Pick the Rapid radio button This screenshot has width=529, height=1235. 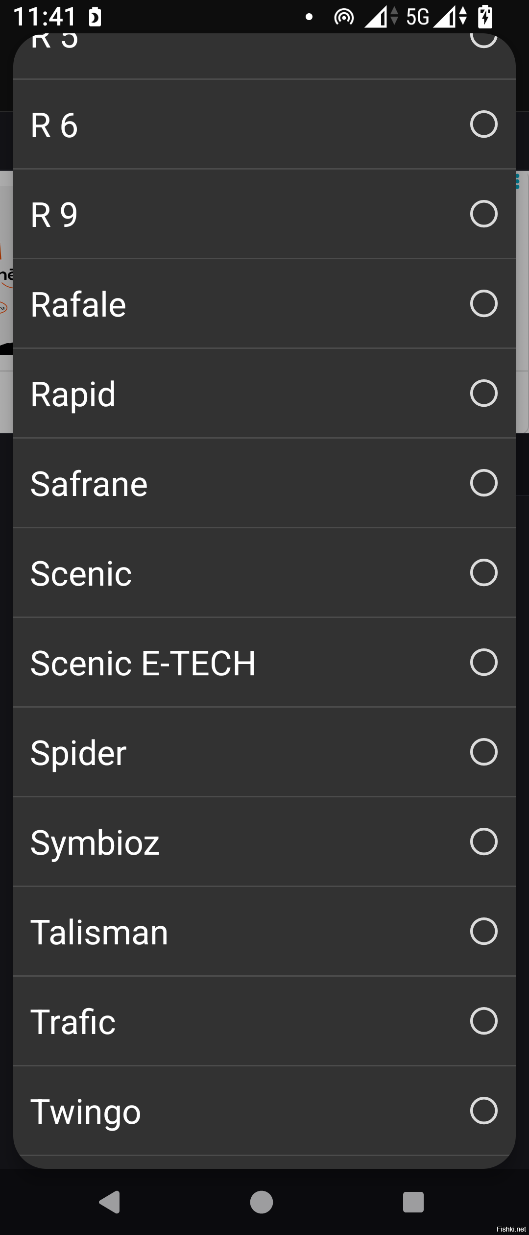483,393
